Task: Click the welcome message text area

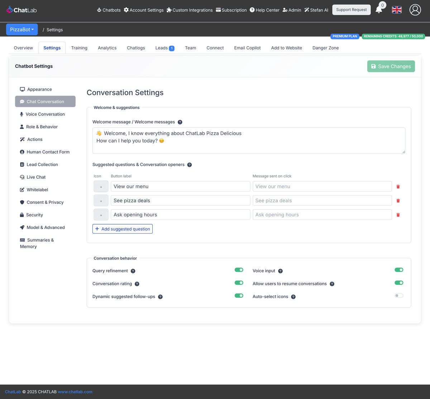Action: pos(249,140)
